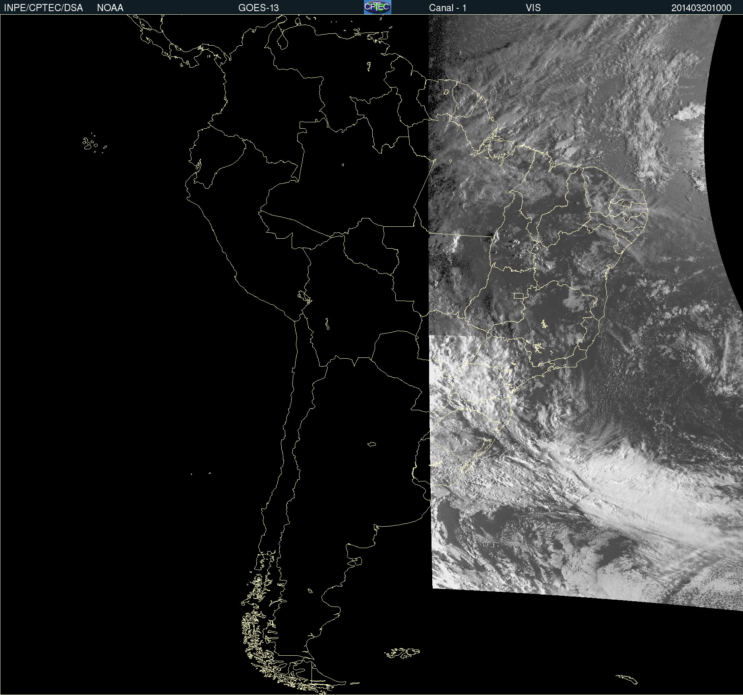The height and width of the screenshot is (695, 743).
Task: Click the 201403201000 timestamp
Action: click(701, 8)
